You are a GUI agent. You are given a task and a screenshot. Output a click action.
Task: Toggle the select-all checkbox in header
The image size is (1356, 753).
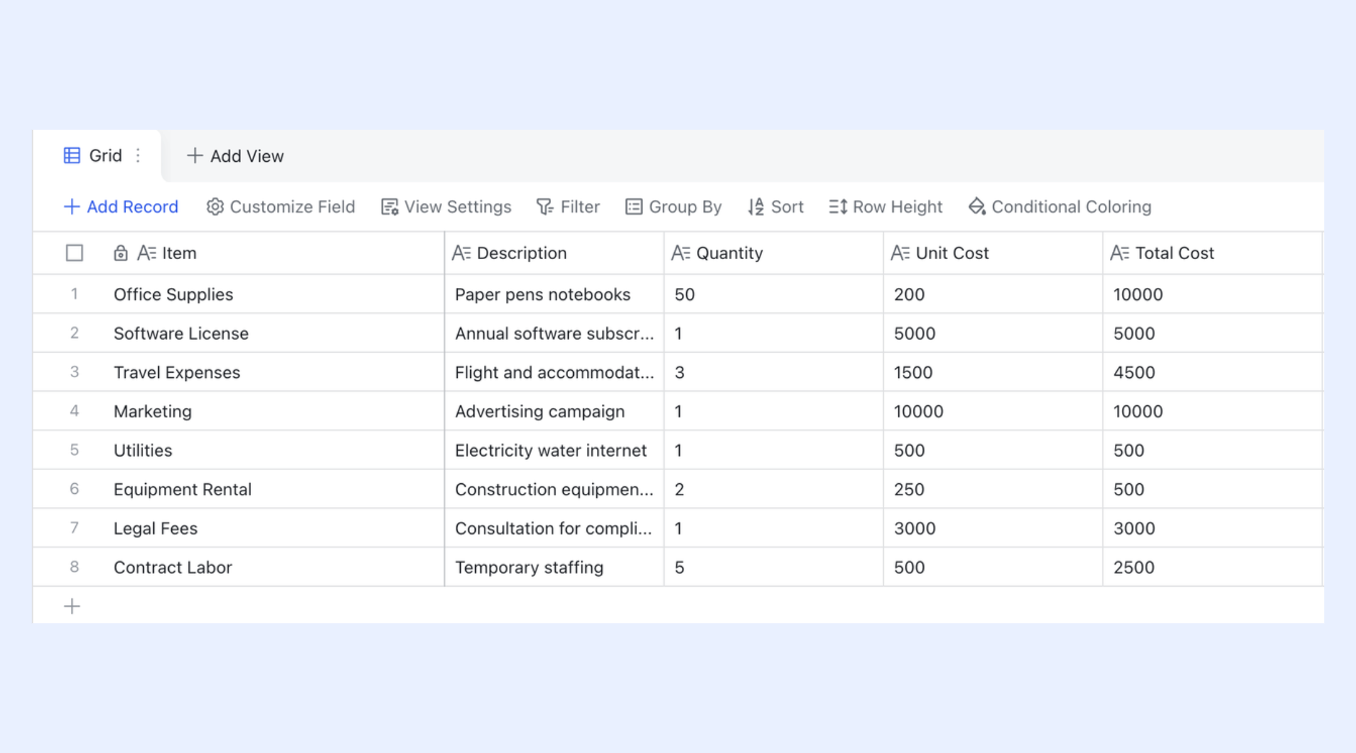(75, 253)
